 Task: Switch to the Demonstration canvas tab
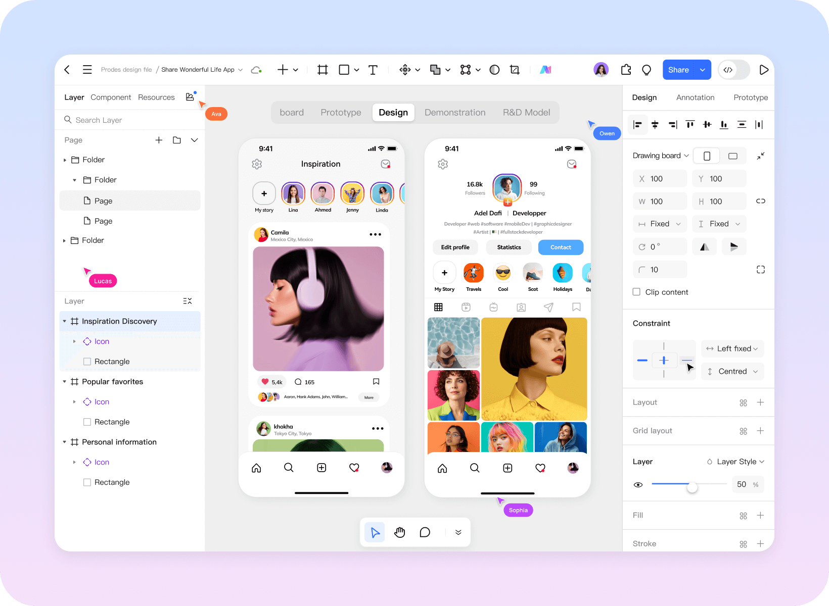455,113
